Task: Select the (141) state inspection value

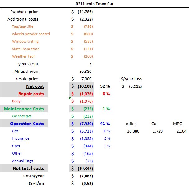Action: pos(88,49)
